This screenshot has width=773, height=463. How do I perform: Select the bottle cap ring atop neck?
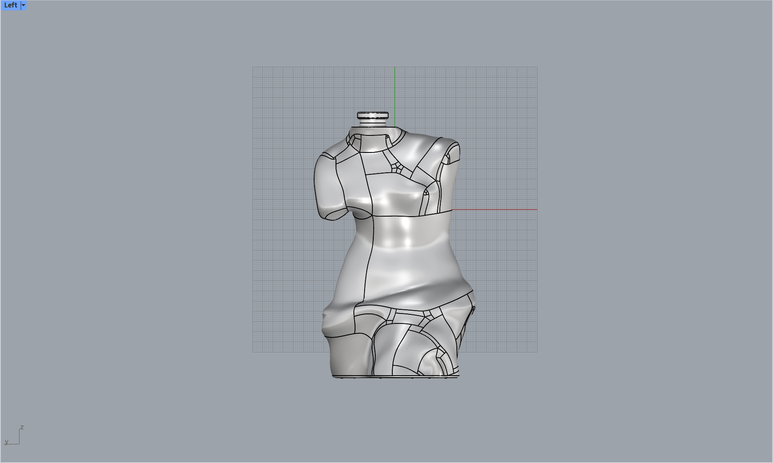(372, 115)
